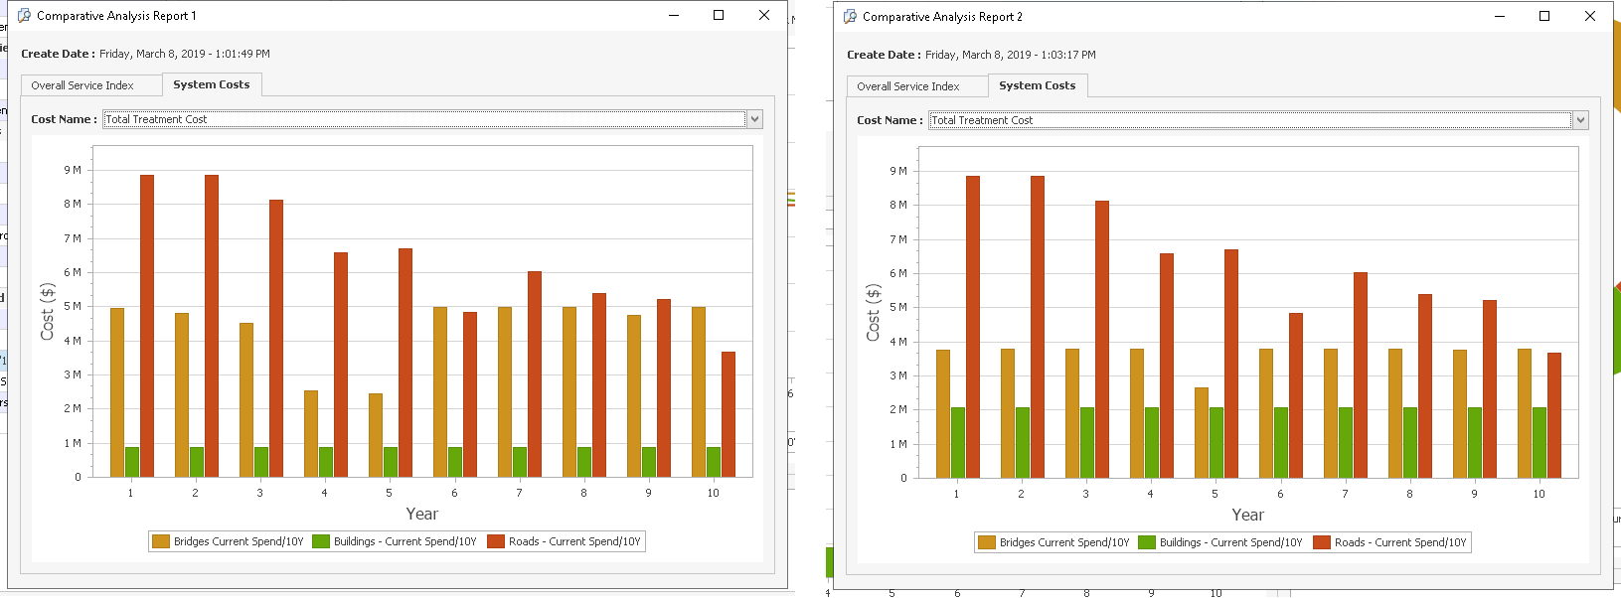Expand the Cost Name dropdown in Report 2
The image size is (1621, 598).
(x=1580, y=120)
